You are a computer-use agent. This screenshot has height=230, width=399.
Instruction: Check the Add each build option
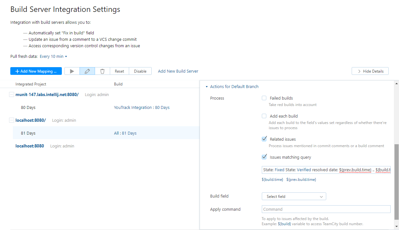pyautogui.click(x=264, y=116)
